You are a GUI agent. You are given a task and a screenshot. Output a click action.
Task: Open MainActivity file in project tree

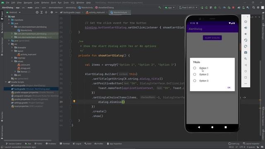coord(26,30)
